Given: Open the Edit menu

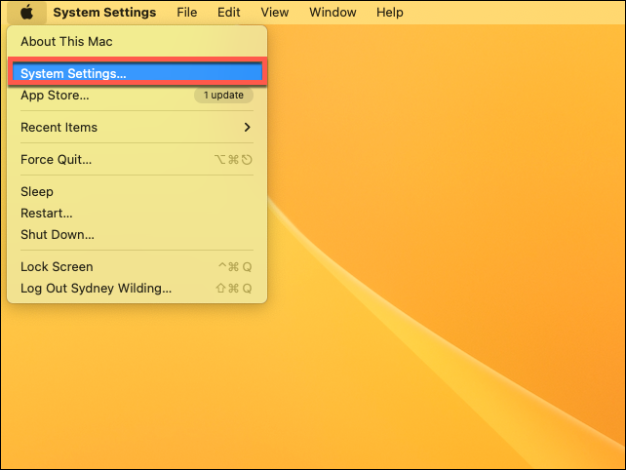Looking at the screenshot, I should [229, 13].
